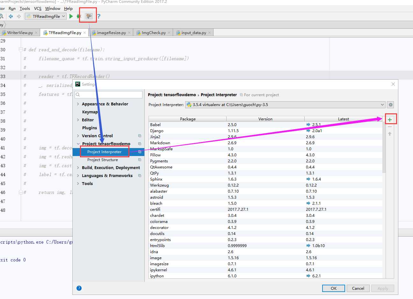Select Project Interpreter tree item
Image resolution: width=413 pixels, height=299 pixels.
click(104, 152)
